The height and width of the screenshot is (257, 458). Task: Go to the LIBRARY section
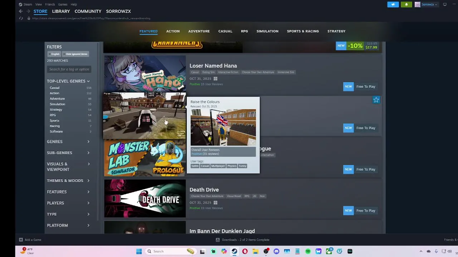tap(61, 11)
